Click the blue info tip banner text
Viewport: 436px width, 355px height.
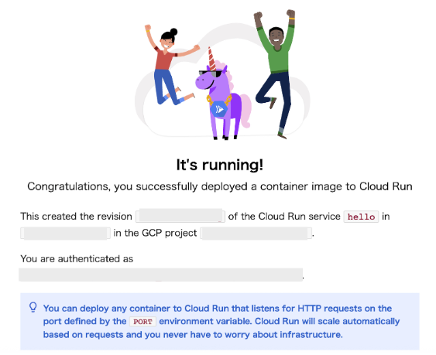pos(221,322)
